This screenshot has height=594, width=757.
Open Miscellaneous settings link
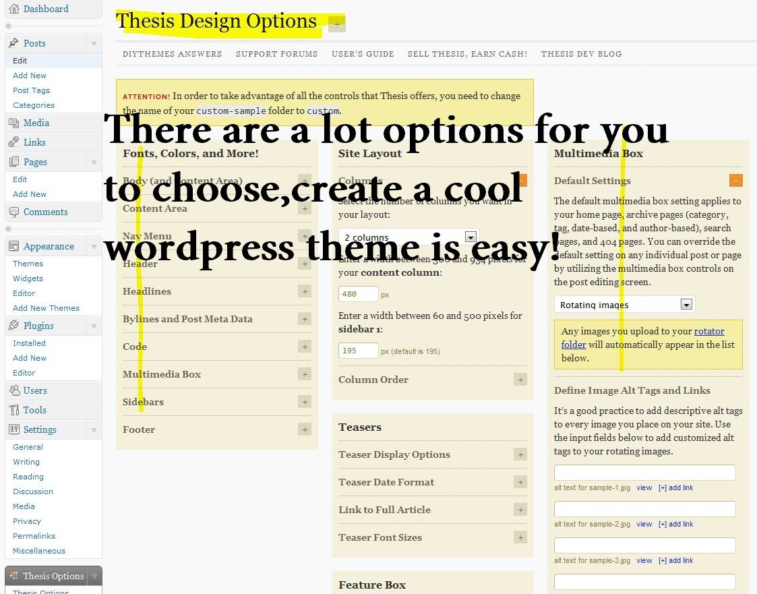tap(39, 551)
